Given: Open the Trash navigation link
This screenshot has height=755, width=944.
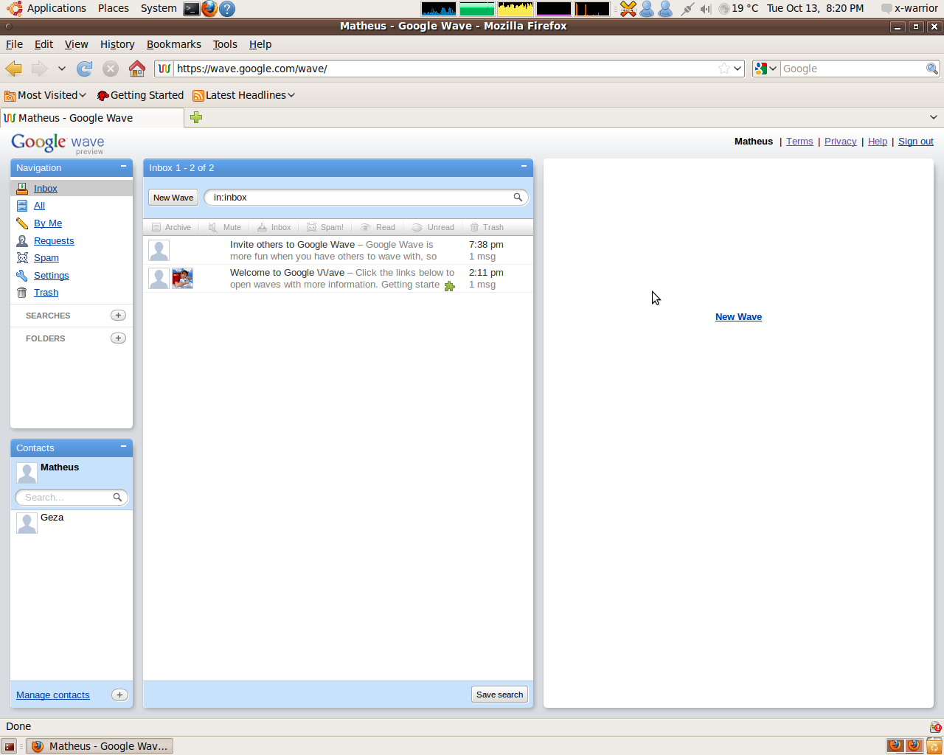Looking at the screenshot, I should [46, 293].
